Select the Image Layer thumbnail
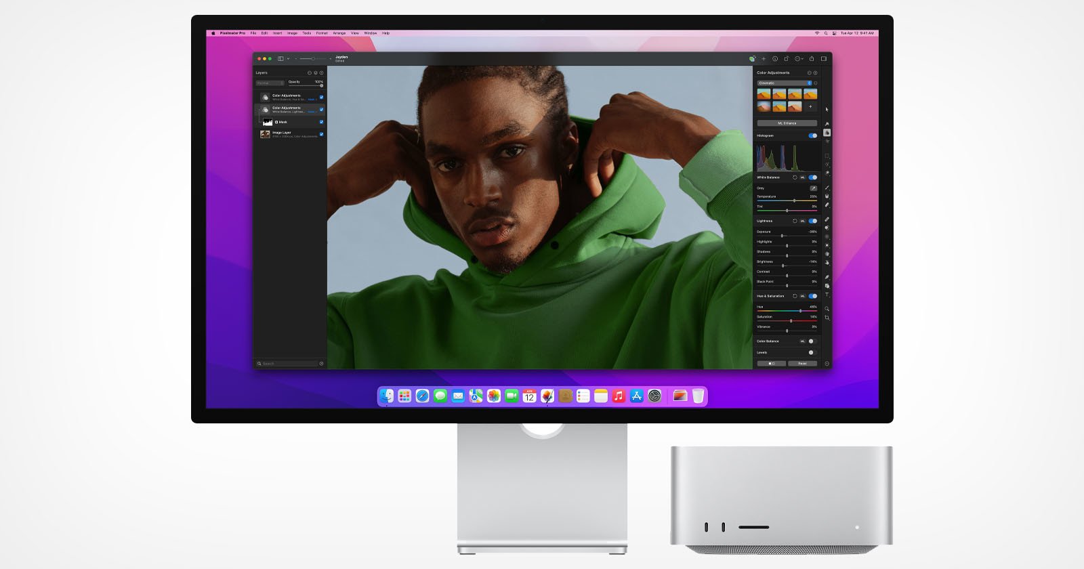Viewport: 1084px width, 569px height. point(266,134)
